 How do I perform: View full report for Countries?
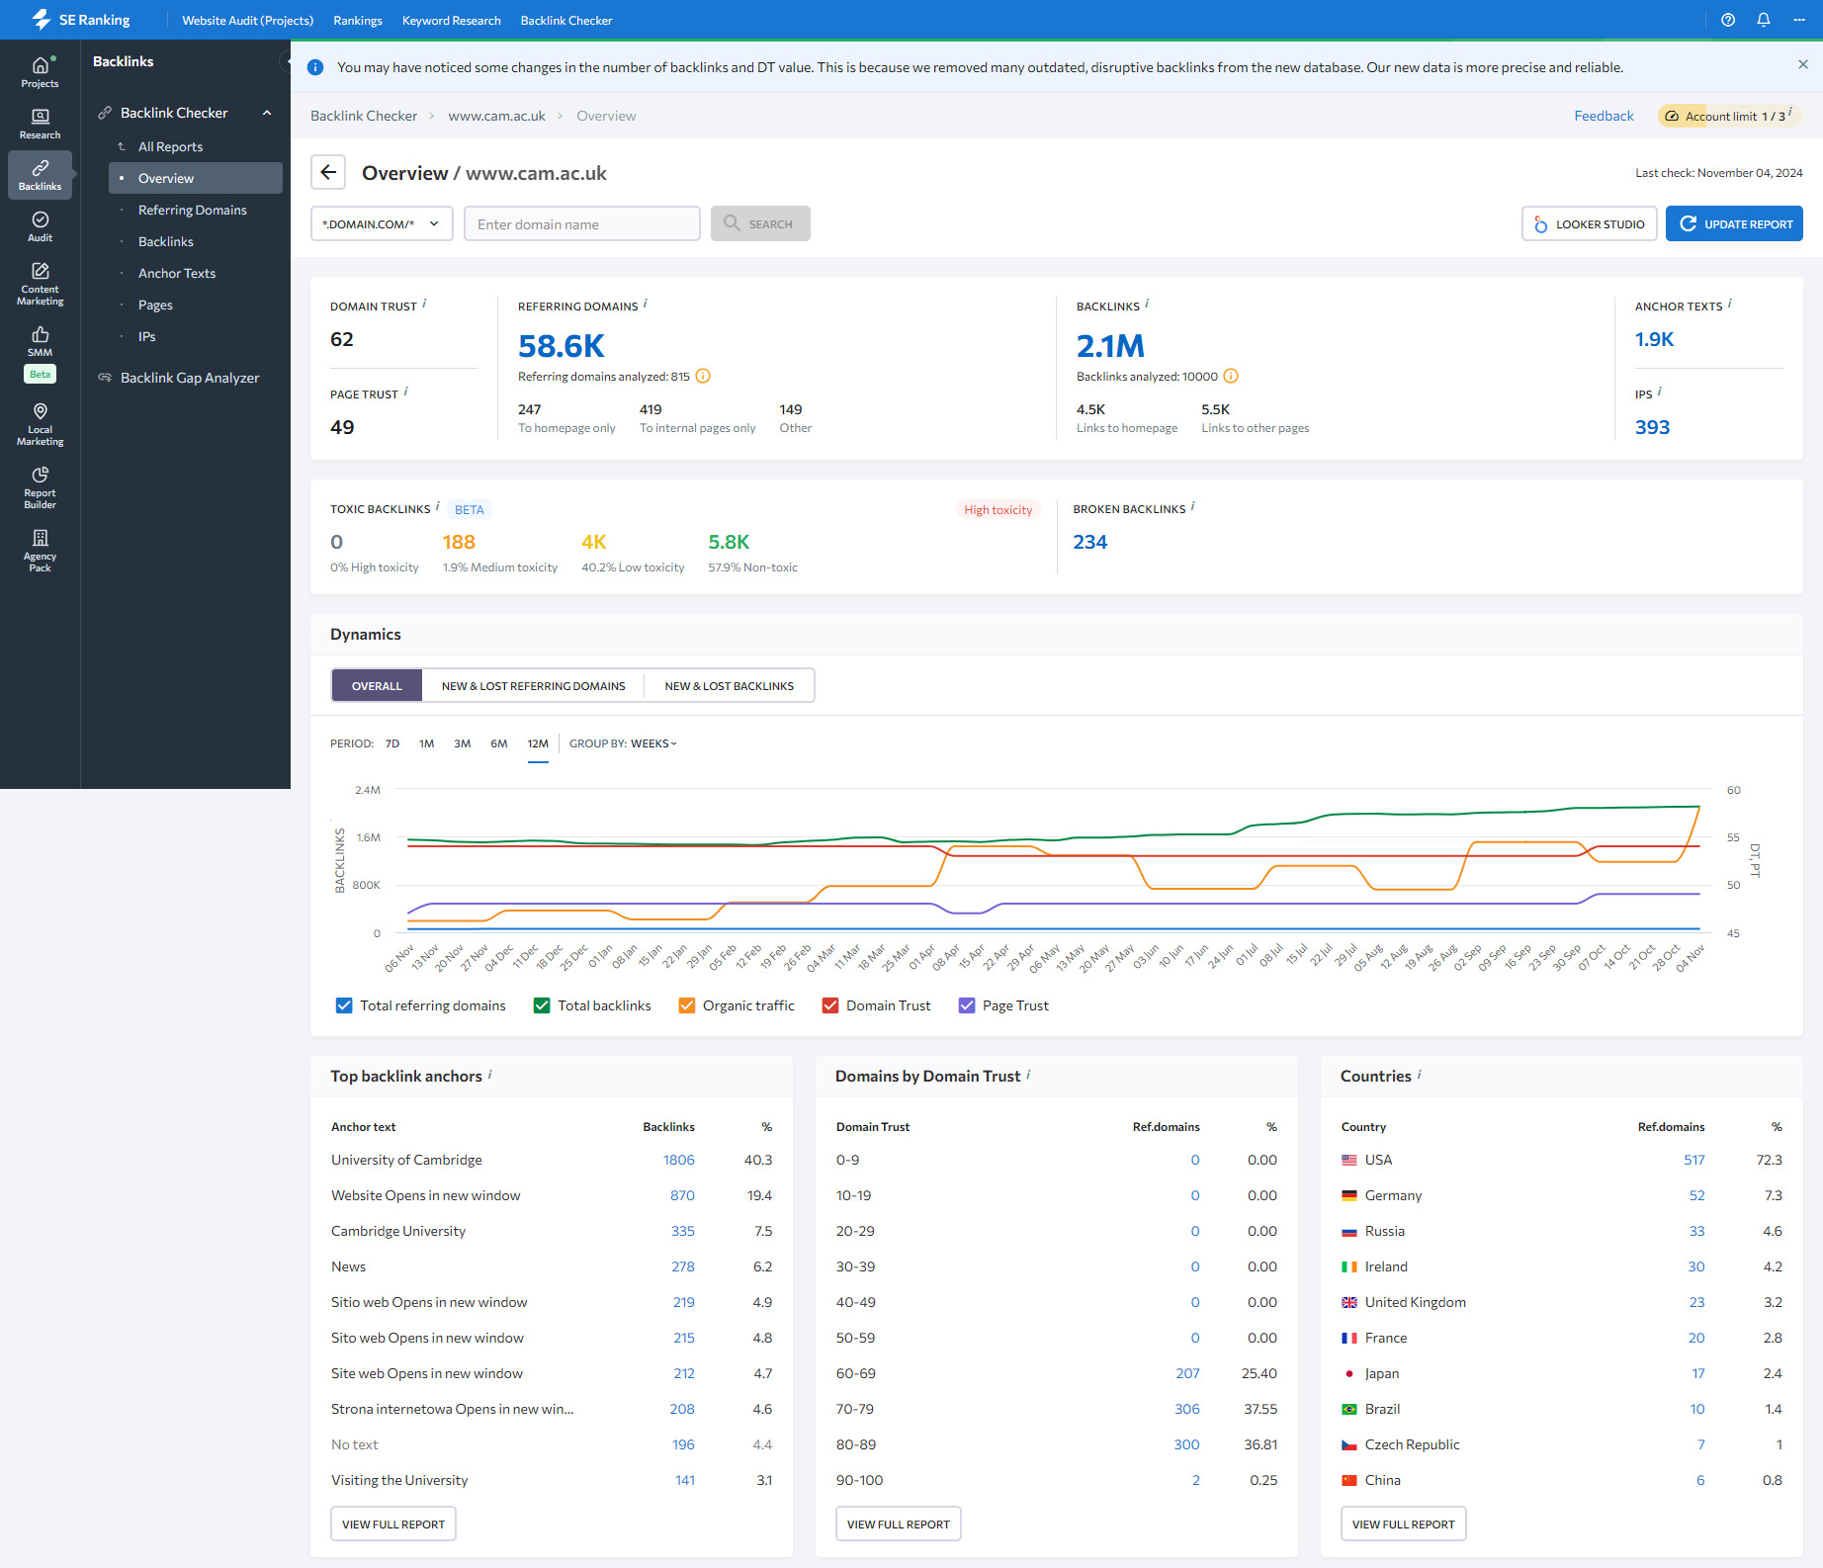pyautogui.click(x=1403, y=1524)
